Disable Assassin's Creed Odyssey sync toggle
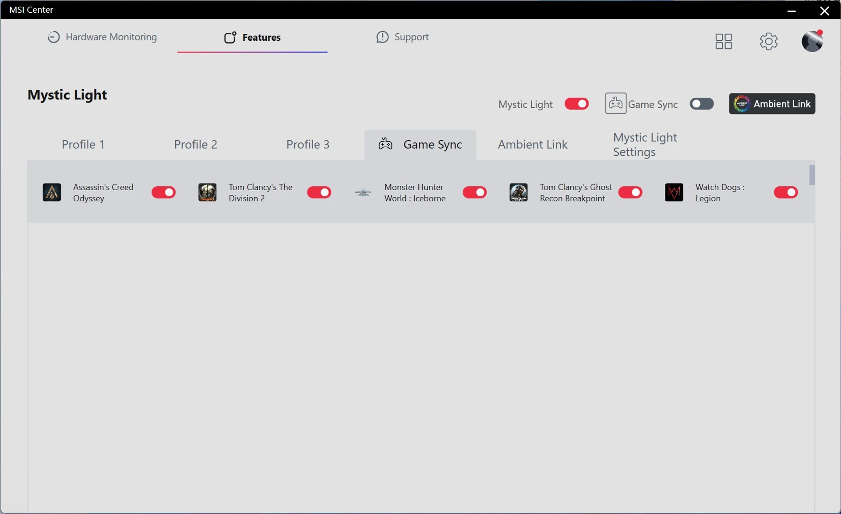 pyautogui.click(x=163, y=192)
